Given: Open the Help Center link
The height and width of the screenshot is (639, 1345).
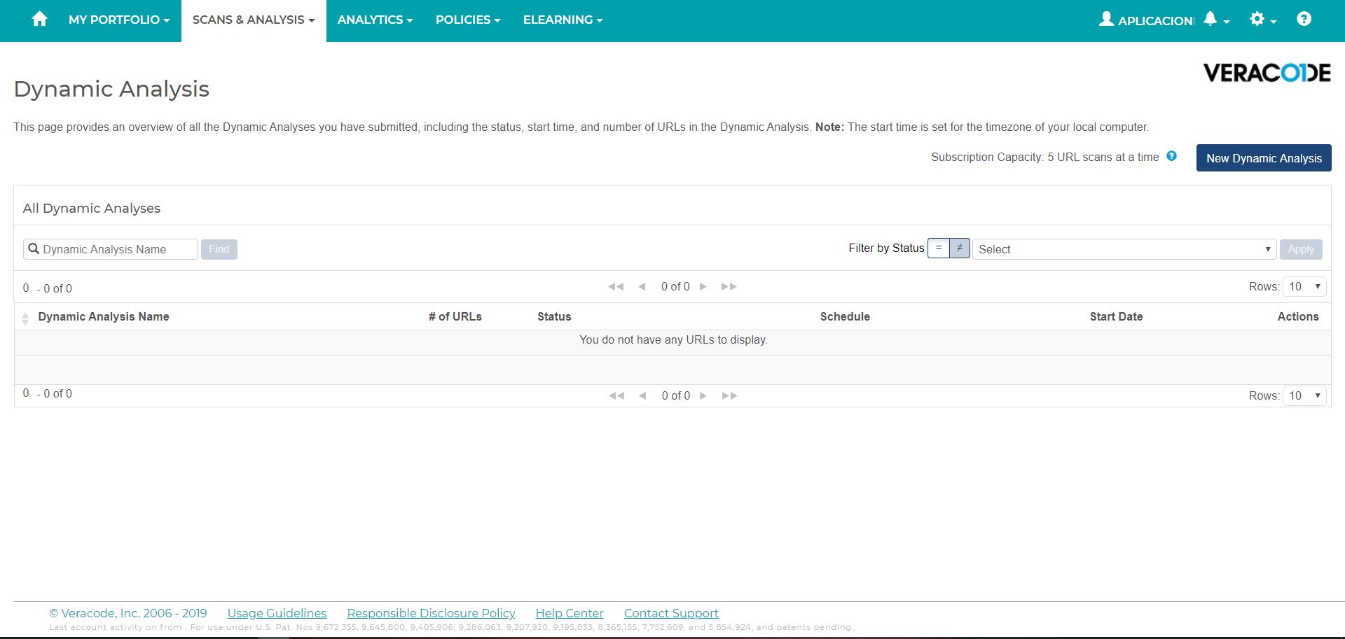Looking at the screenshot, I should click(x=570, y=613).
